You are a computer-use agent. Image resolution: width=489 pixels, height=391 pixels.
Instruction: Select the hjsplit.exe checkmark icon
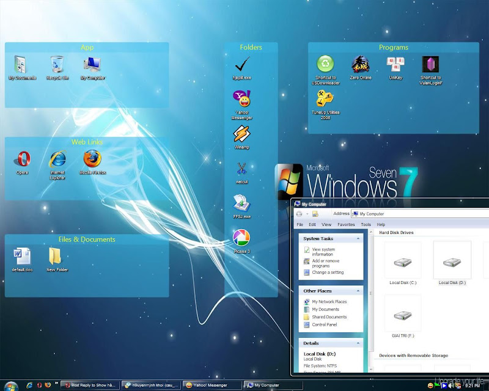pyautogui.click(x=241, y=68)
